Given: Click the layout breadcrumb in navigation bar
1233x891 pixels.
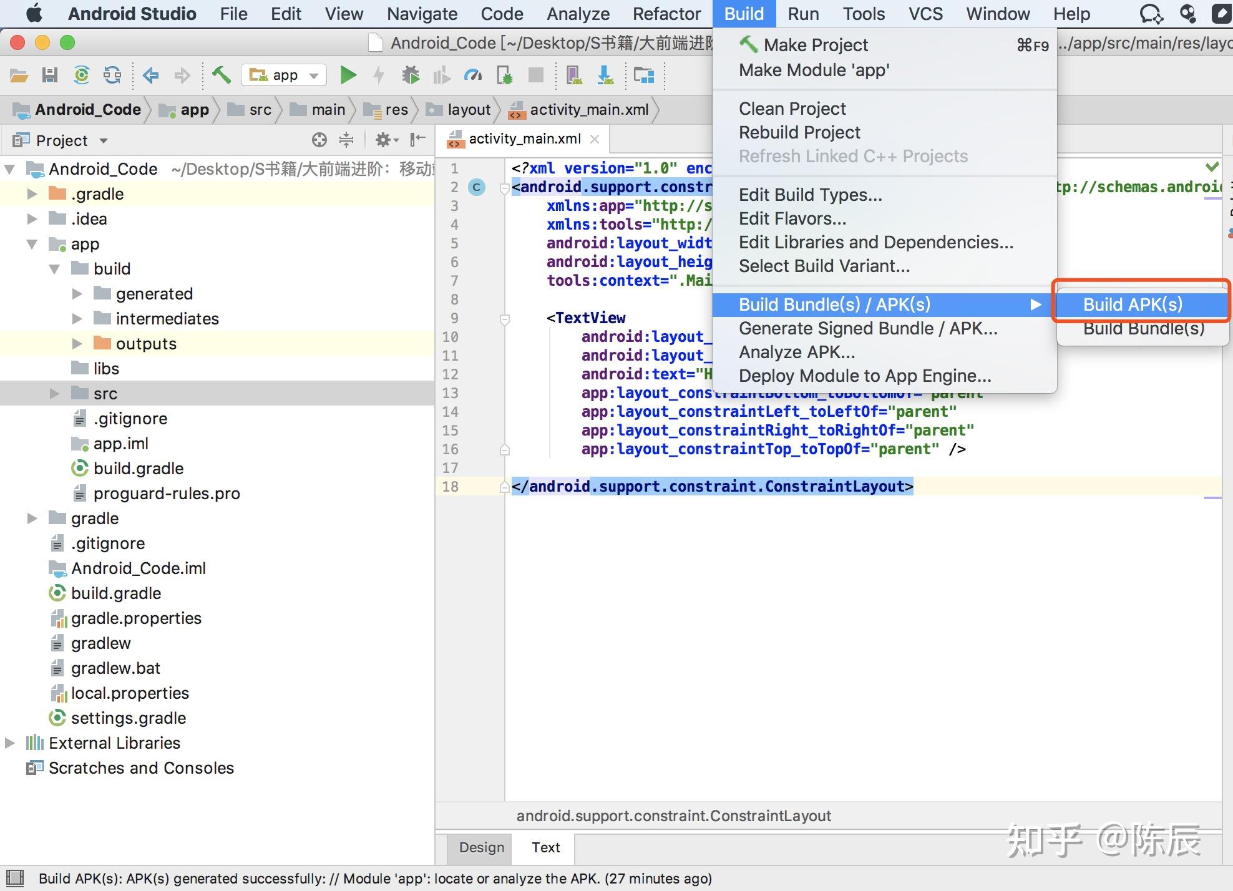Looking at the screenshot, I should pos(469,110).
